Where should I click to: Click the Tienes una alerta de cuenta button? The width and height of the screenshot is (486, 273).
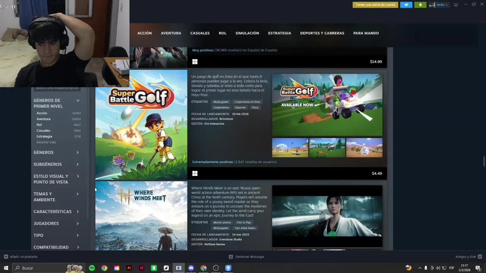tap(375, 5)
